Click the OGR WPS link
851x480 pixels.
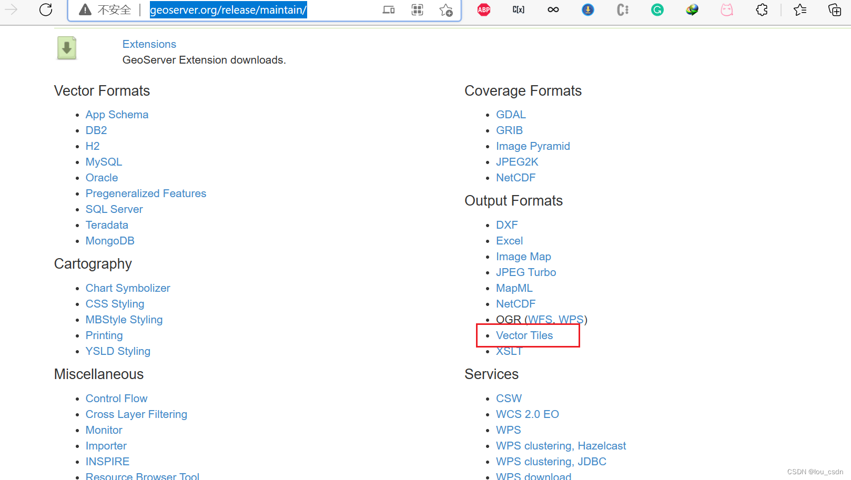571,320
